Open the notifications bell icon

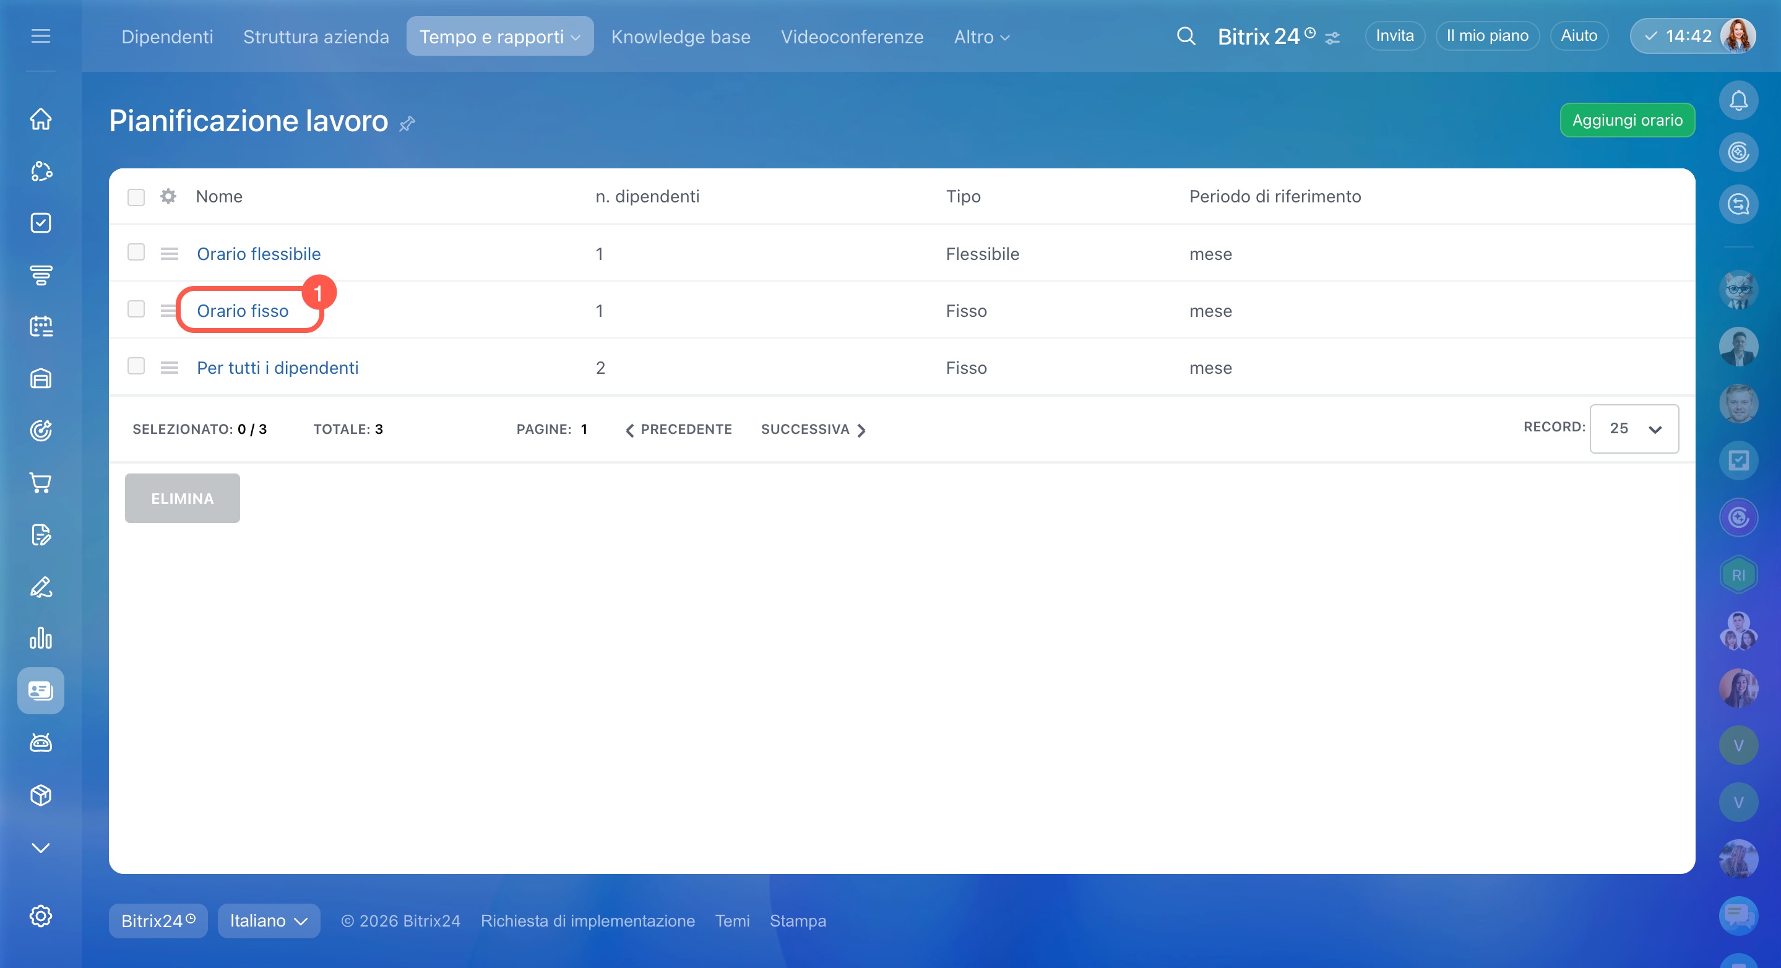click(x=1738, y=101)
